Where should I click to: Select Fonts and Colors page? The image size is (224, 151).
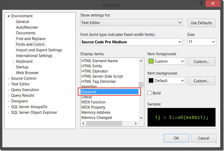pyautogui.click(x=30, y=44)
